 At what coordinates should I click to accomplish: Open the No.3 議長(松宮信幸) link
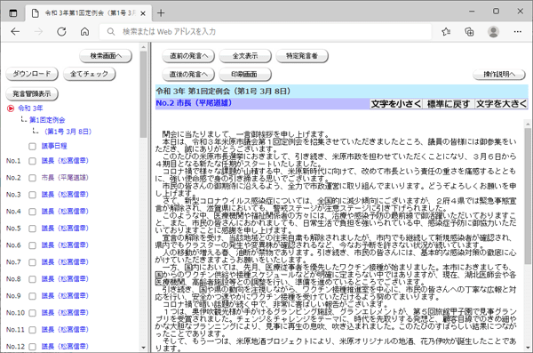(x=65, y=195)
